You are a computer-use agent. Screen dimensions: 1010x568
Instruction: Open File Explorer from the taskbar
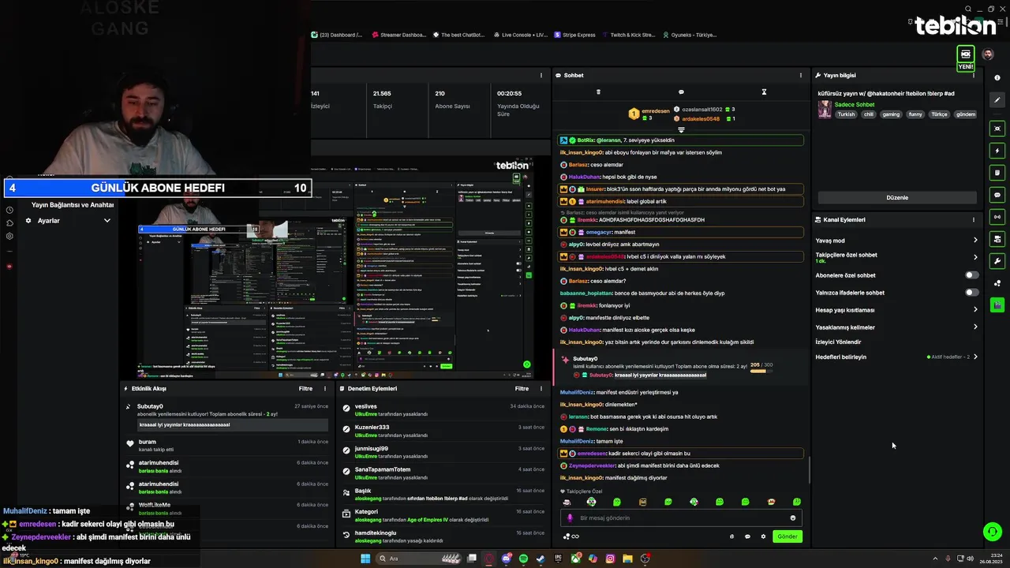[x=627, y=559]
